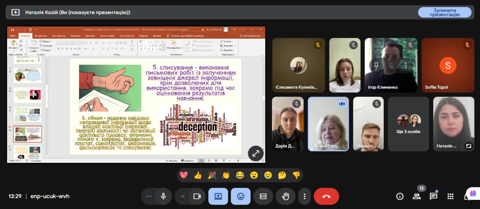
Task: Hide the emoji reactions bar via smiley button
Action: point(240,196)
